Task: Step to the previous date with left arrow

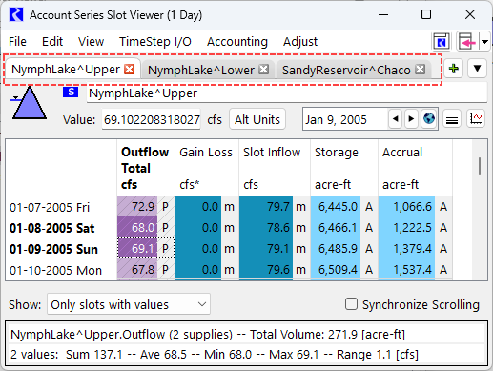Action: click(396, 119)
